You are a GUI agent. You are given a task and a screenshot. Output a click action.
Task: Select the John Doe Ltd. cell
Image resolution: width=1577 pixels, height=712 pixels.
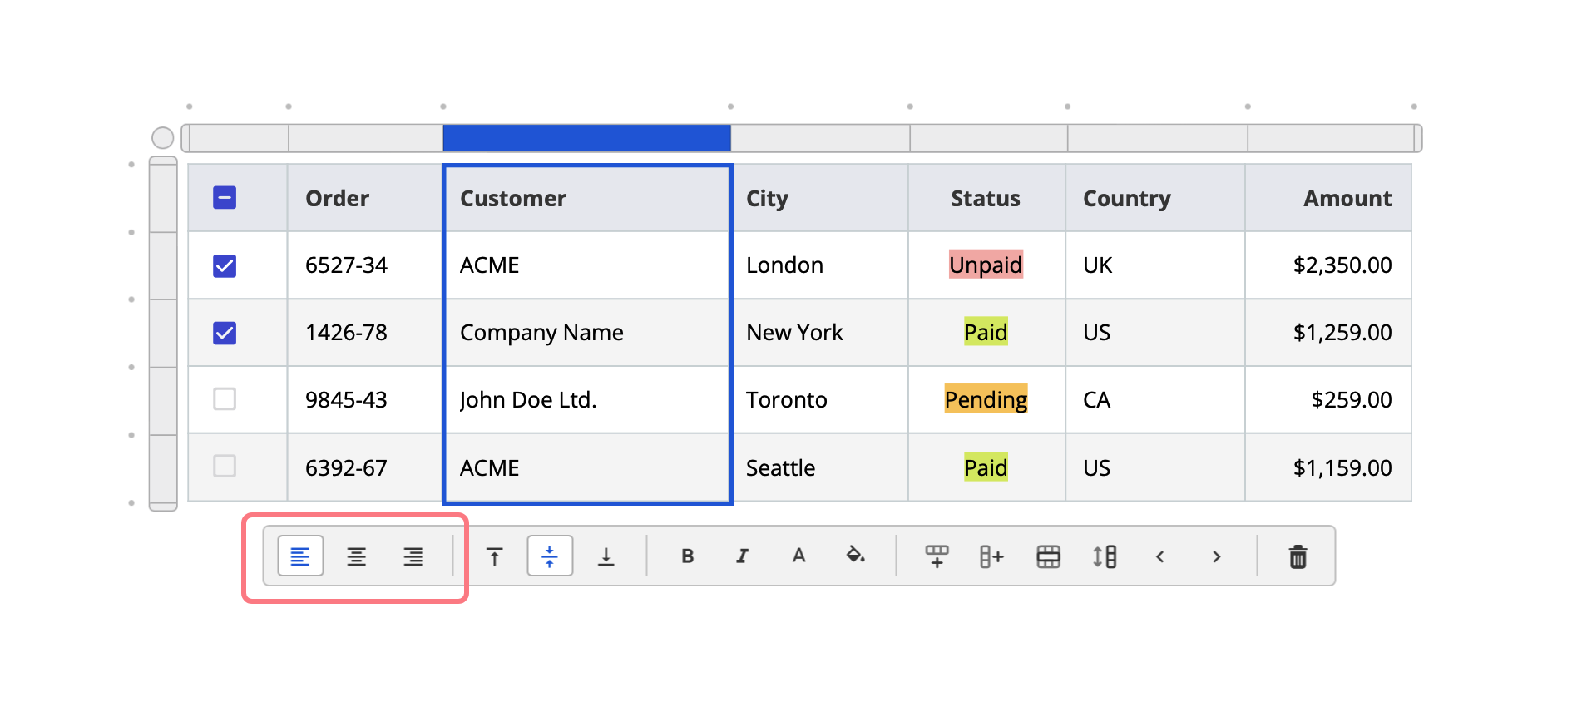click(x=587, y=400)
